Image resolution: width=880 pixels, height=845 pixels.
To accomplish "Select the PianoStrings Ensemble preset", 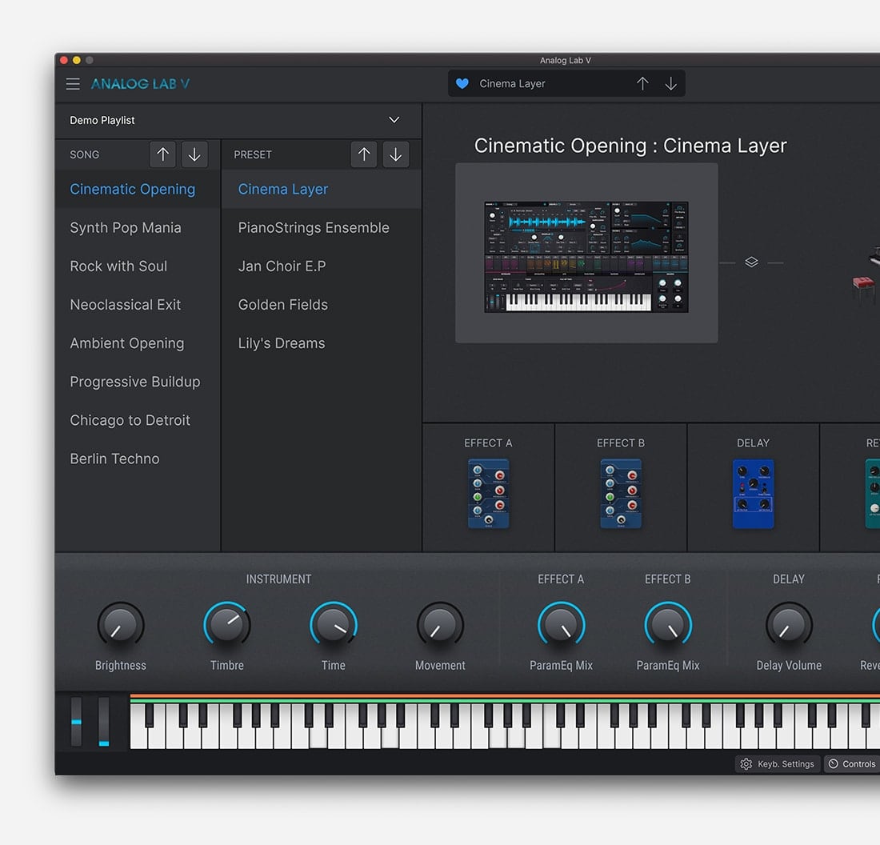I will tap(322, 228).
